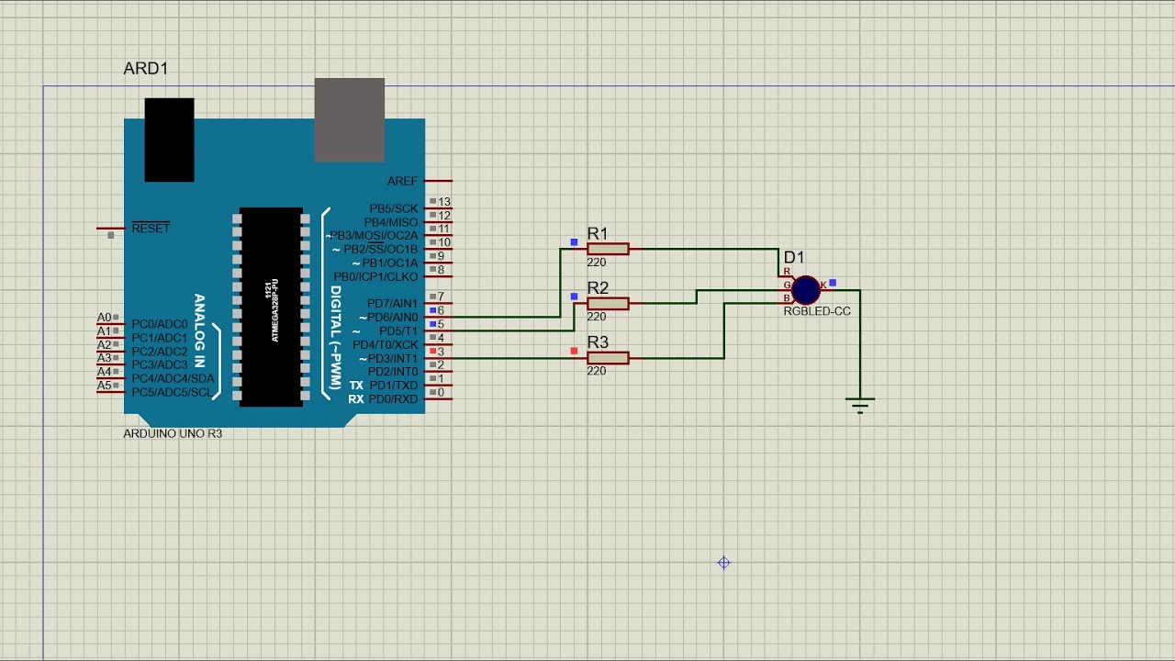Click the ATMEGA328P chip on the Arduino
1175x661 pixels.
click(x=271, y=308)
